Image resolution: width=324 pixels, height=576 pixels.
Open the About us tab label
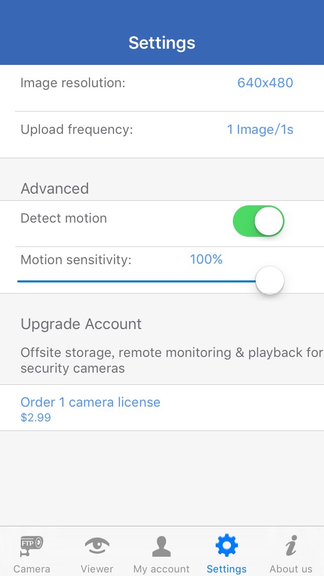[291, 569]
